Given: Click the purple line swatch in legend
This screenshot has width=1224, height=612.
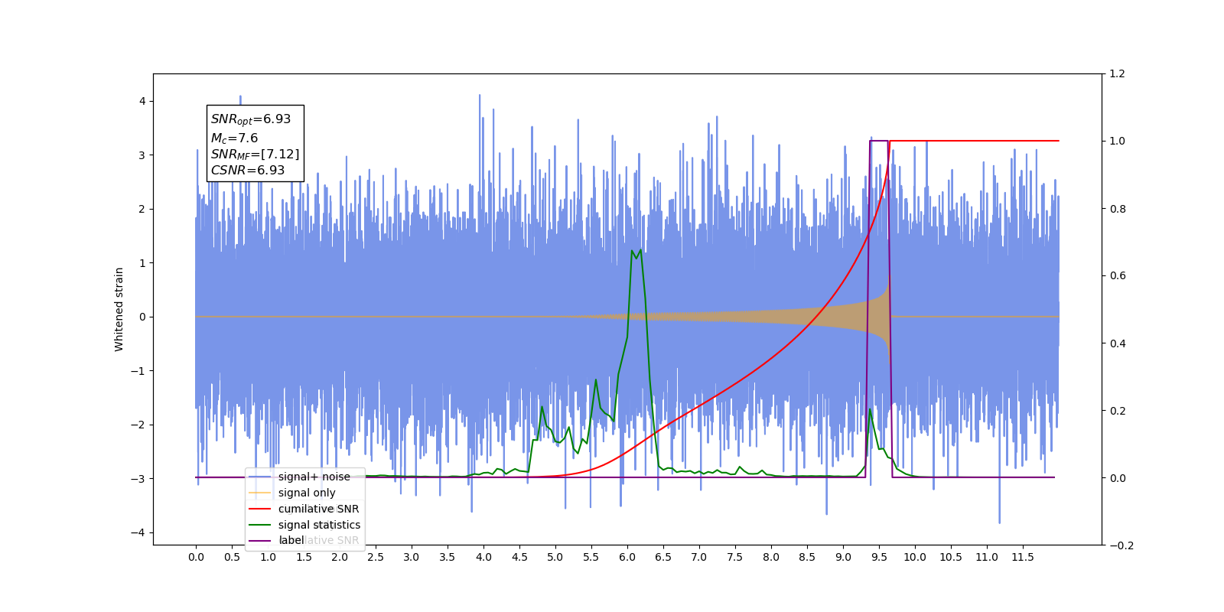Looking at the screenshot, I should tap(261, 540).
